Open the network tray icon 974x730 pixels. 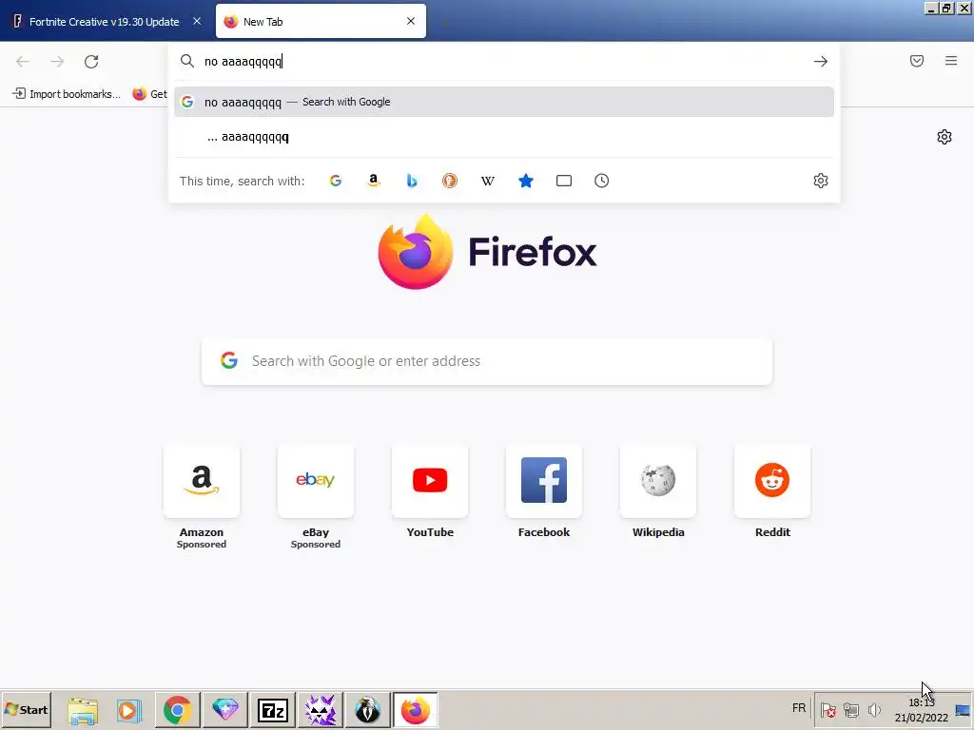851,709
